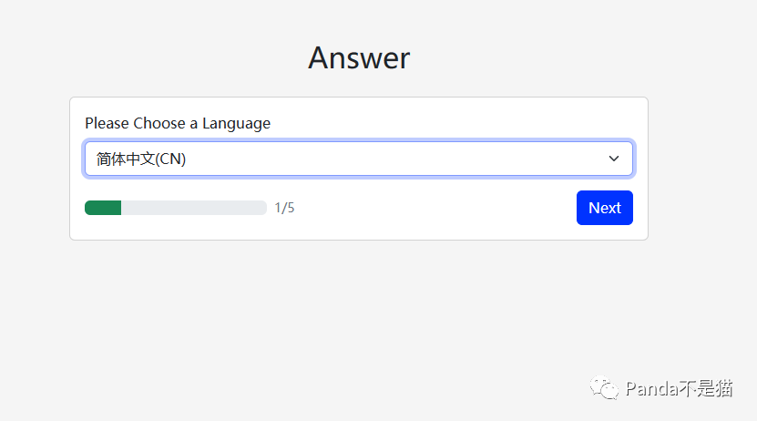Click the 猫 character in the watermark
Screen dimensions: 757x421
[723, 389]
